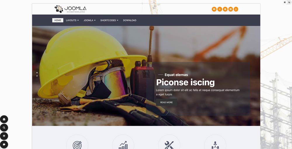Click the Read More button
The height and width of the screenshot is (149, 292).
pos(166,103)
